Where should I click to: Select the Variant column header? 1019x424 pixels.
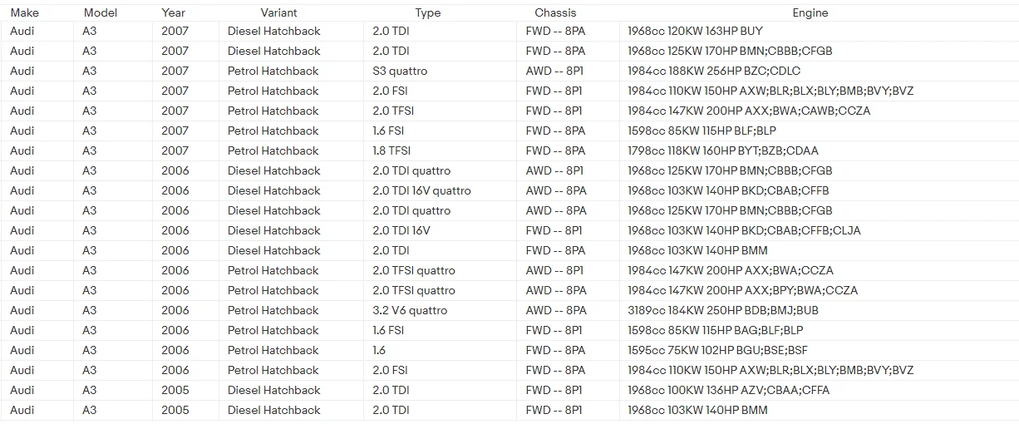pos(278,12)
